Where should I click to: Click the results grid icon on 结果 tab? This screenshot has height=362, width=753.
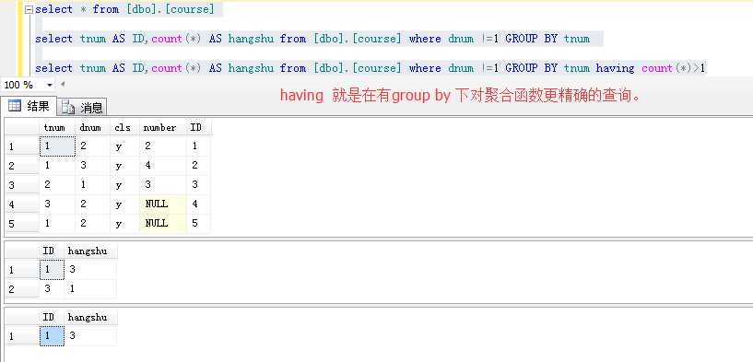pos(15,106)
